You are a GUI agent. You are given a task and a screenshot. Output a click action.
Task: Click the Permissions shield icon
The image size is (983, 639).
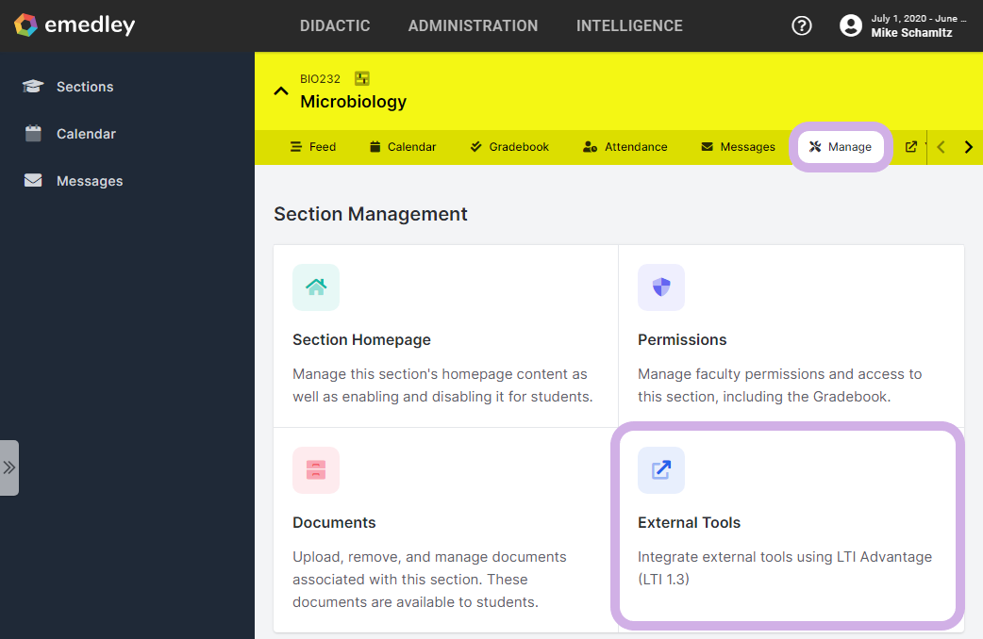tap(661, 287)
